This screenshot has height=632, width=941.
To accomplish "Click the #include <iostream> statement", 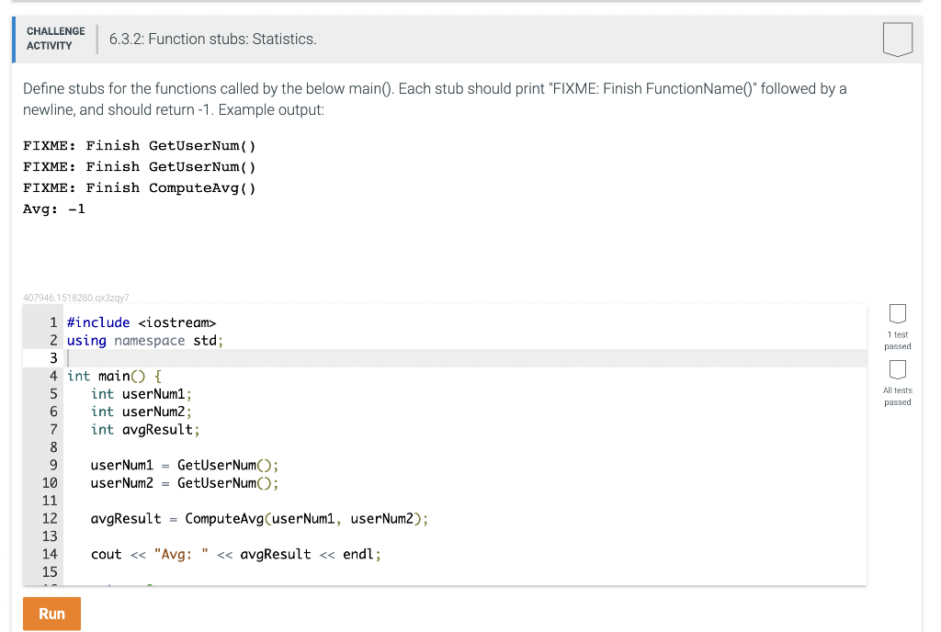I will tap(140, 322).
